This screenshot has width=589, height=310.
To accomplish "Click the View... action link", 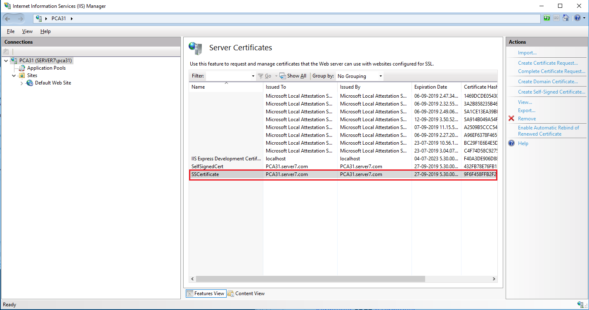I will [x=525, y=102].
